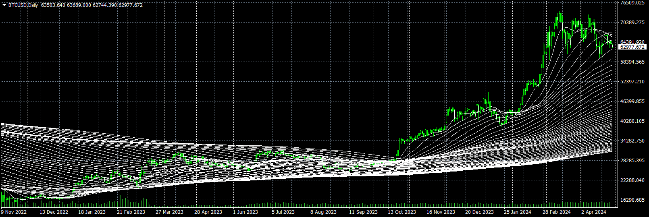Screen dimensions: 649x217
Task: Click the 16290.685 price scale label
Action: pyautogui.click(x=632, y=200)
